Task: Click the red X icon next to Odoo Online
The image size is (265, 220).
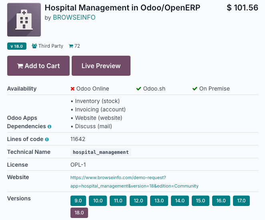Action: (72, 89)
